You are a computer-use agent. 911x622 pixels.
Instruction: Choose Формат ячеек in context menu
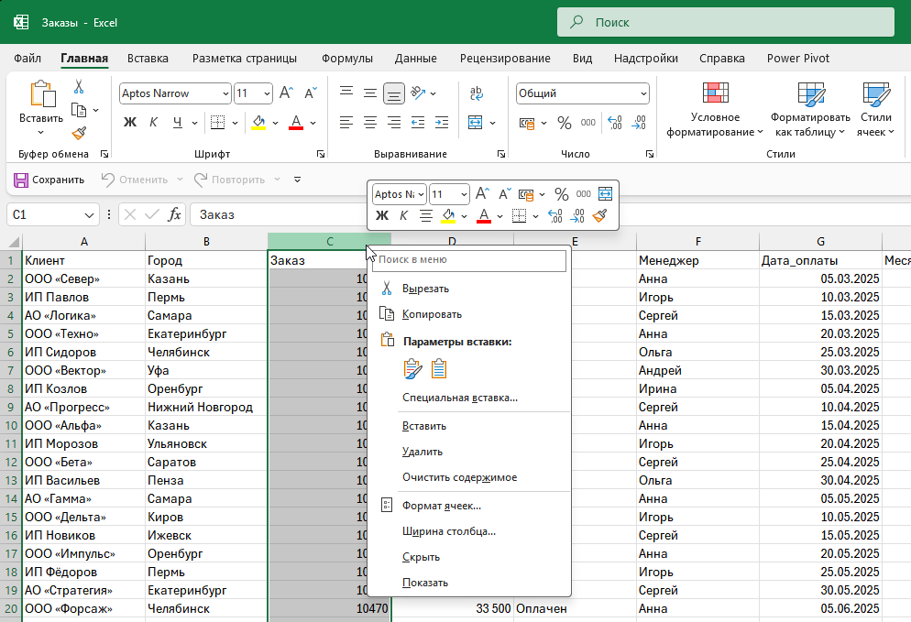pyautogui.click(x=441, y=506)
